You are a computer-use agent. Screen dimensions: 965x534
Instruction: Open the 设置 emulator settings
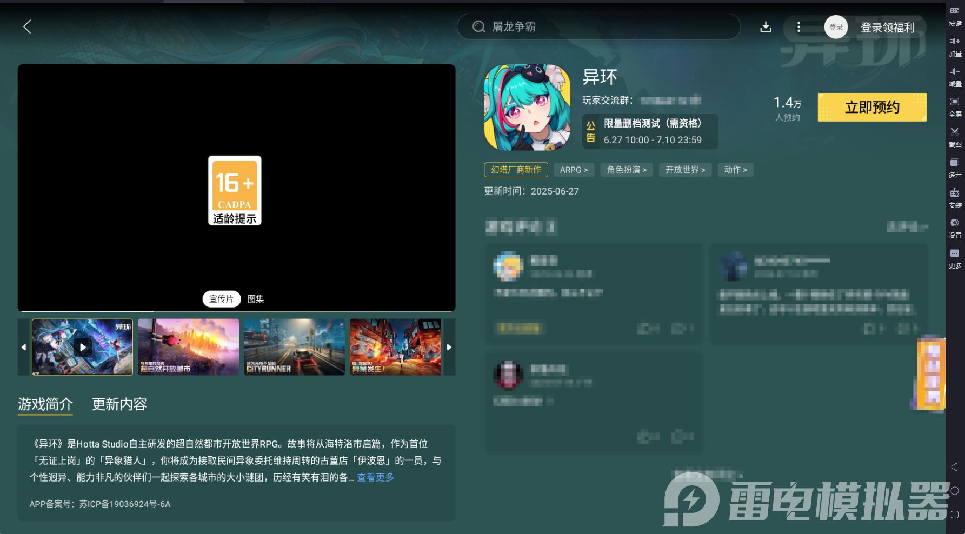pyautogui.click(x=955, y=228)
